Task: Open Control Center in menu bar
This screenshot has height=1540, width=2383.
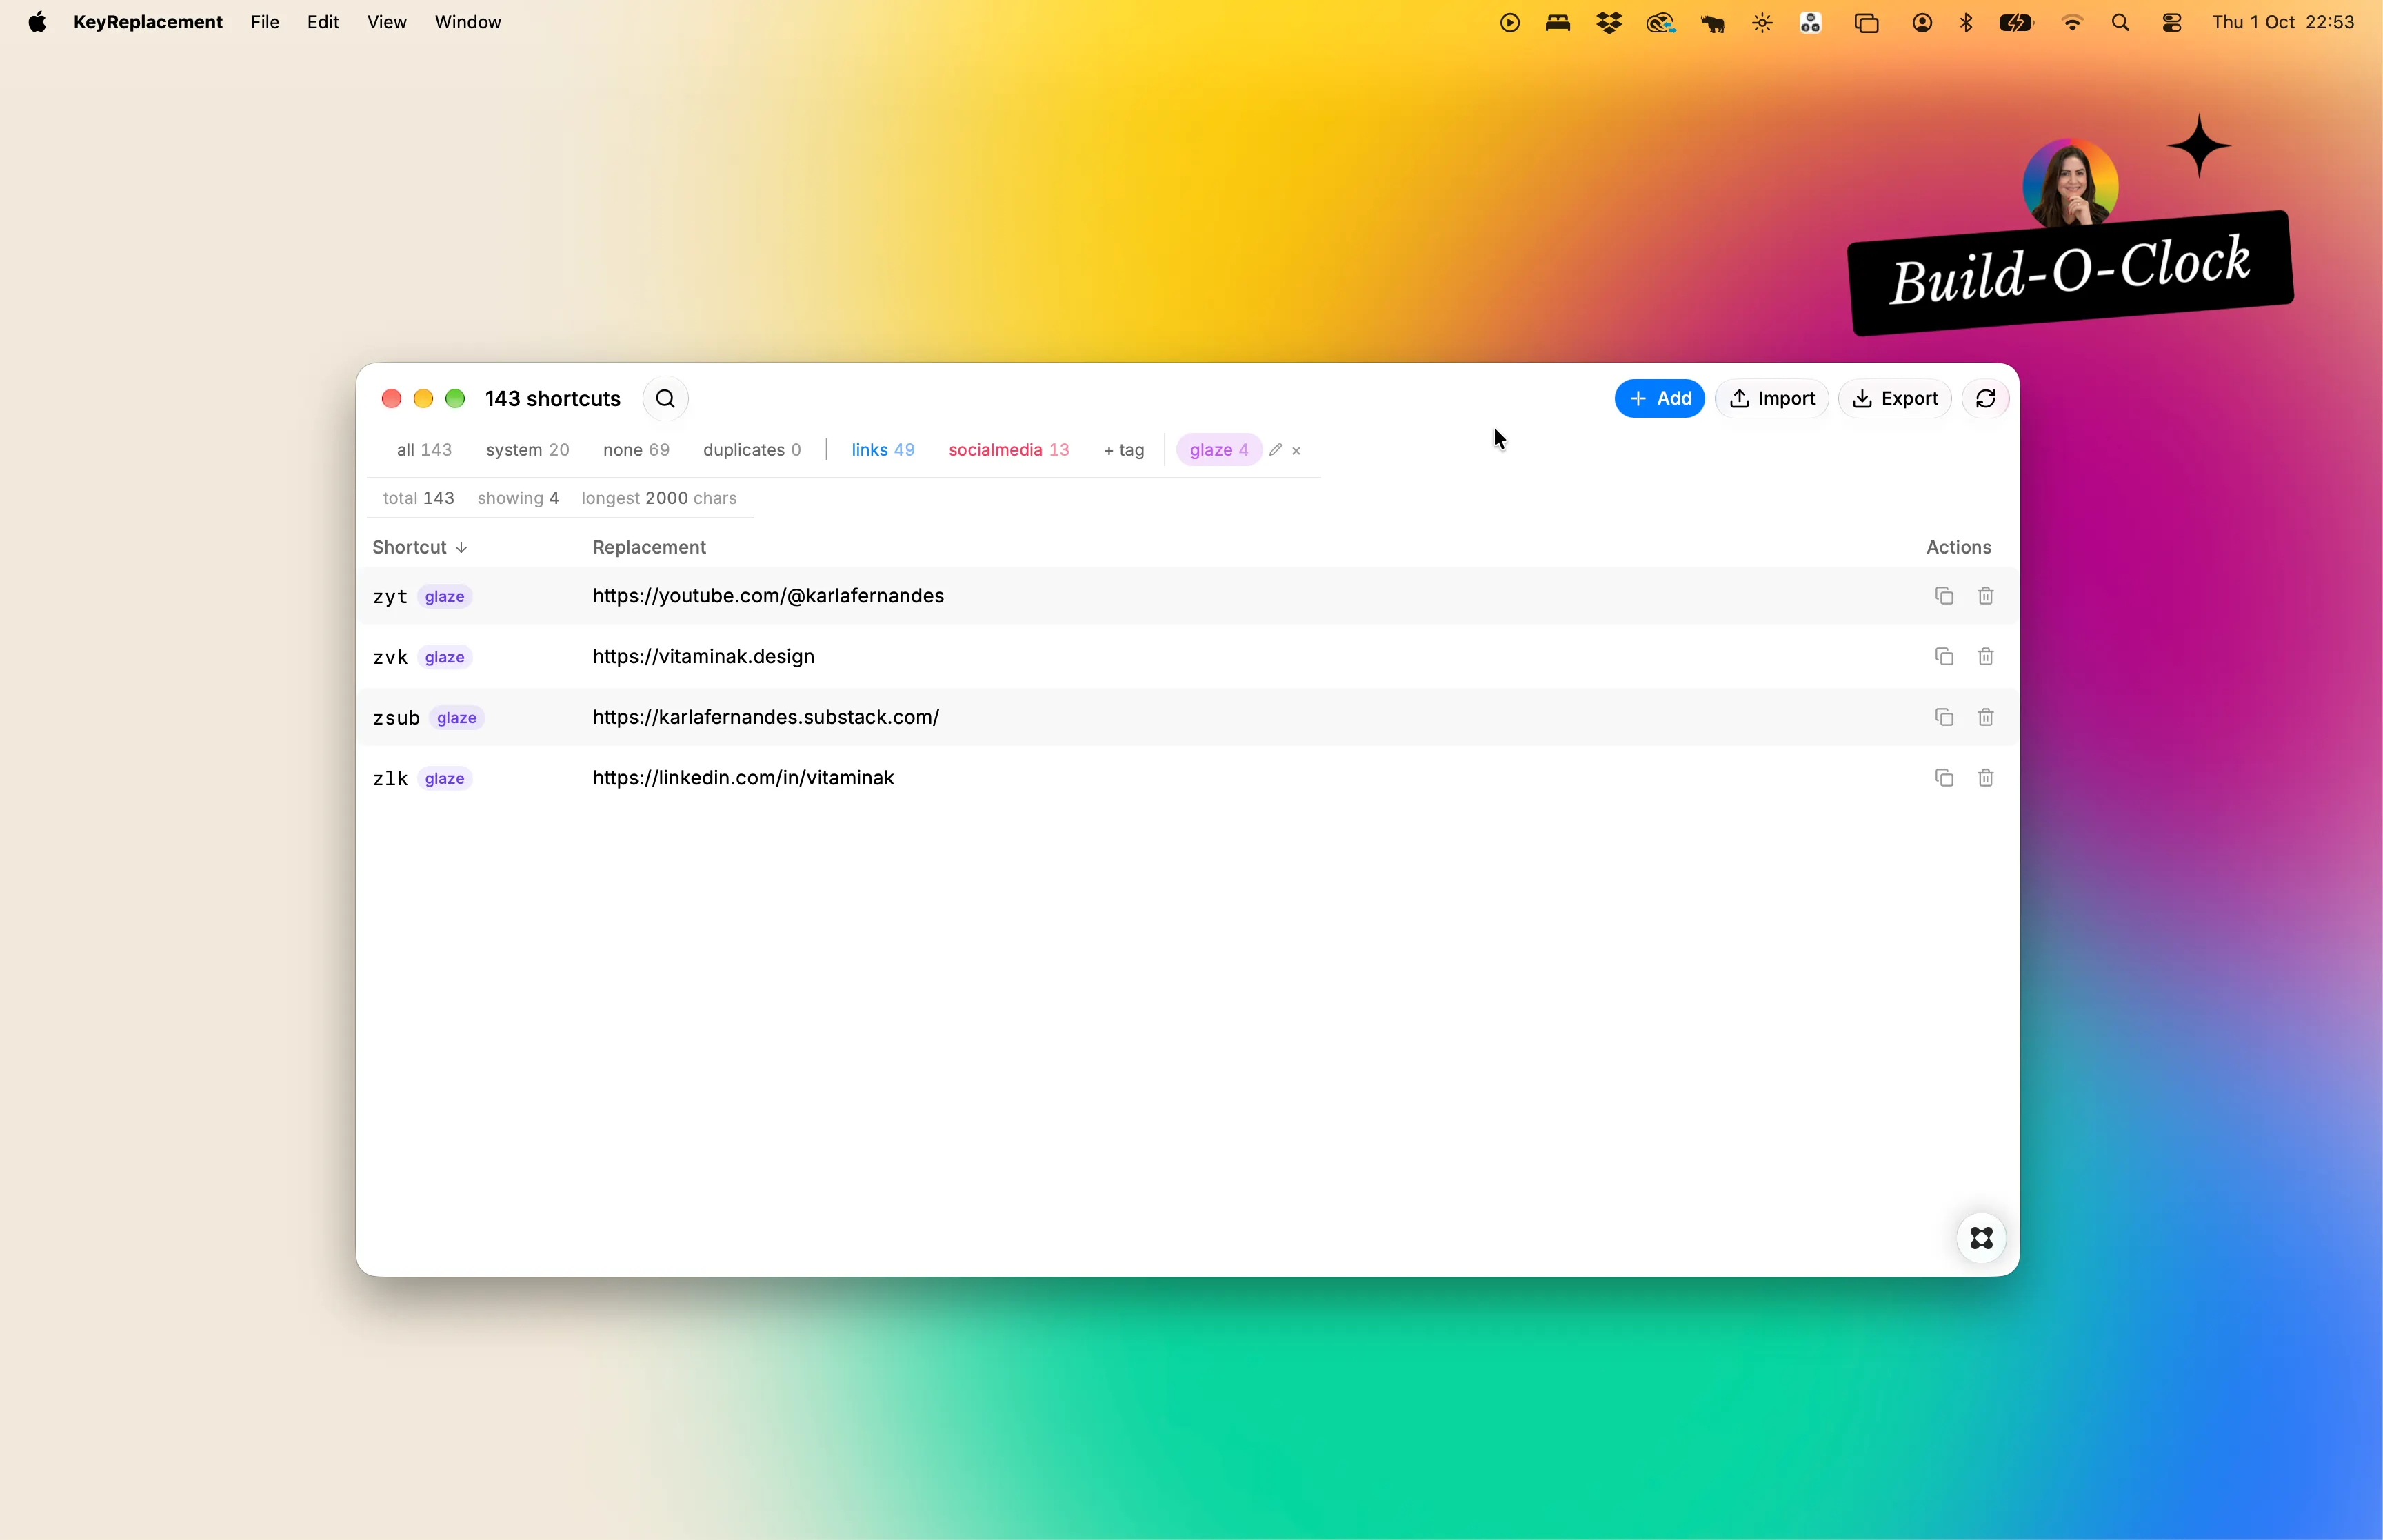Action: click(2171, 22)
